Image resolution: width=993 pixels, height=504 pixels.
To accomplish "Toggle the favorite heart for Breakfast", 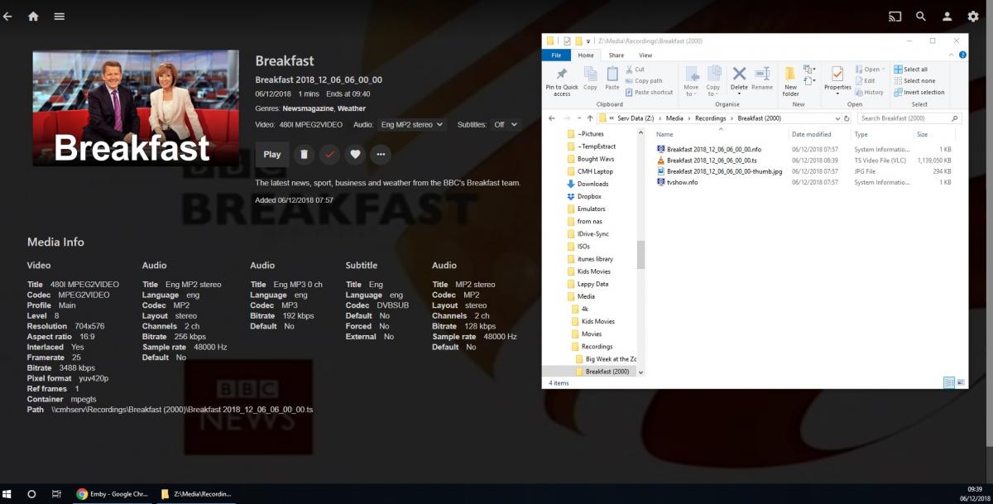I will [355, 154].
